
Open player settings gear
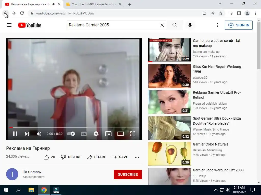click(96, 134)
